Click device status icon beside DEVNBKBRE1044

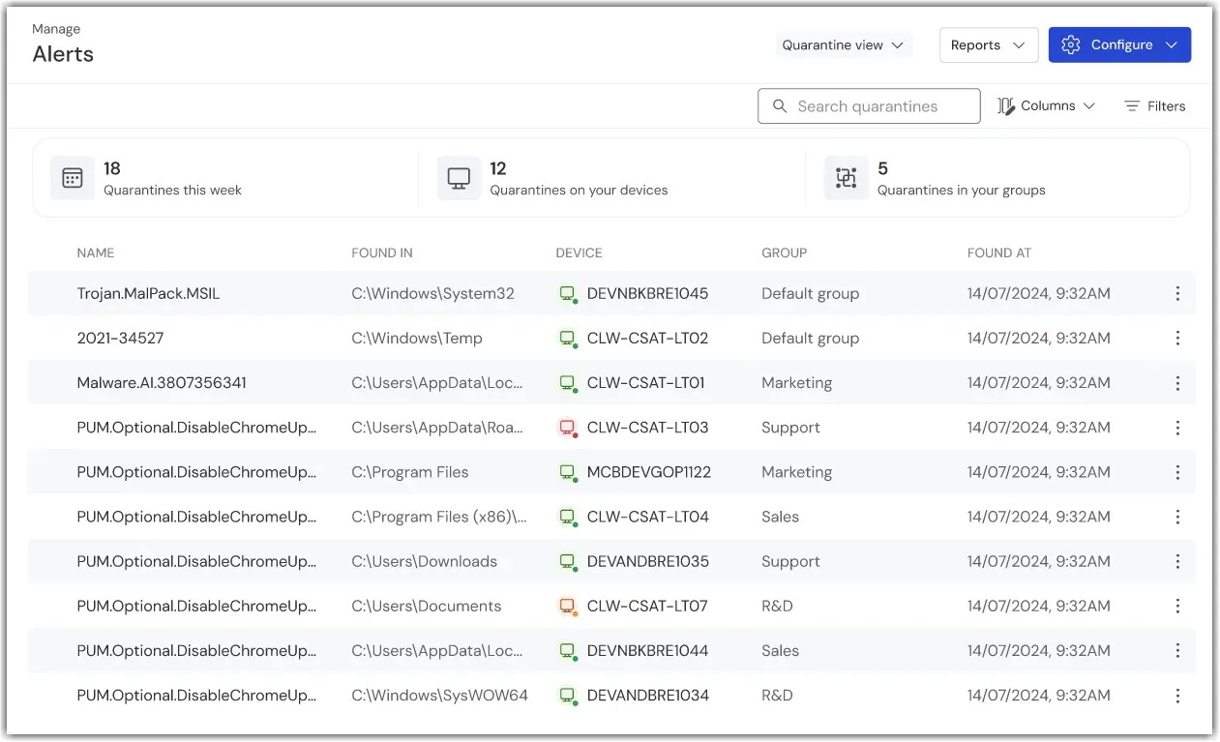pos(568,650)
